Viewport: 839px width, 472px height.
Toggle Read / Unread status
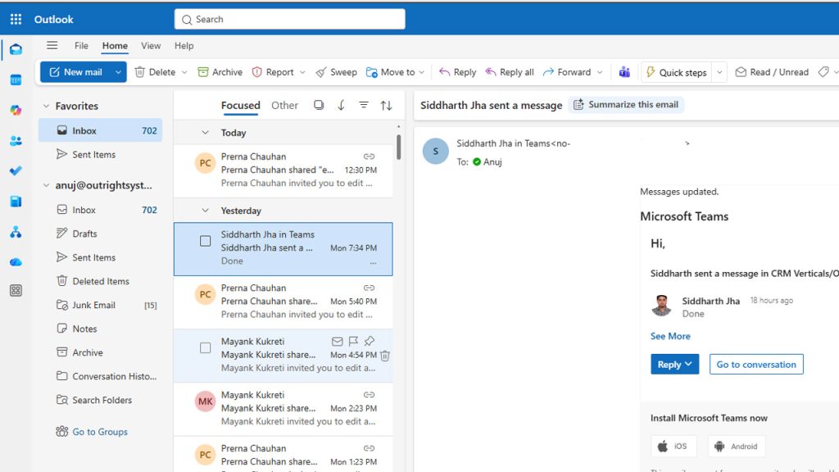pyautogui.click(x=772, y=72)
